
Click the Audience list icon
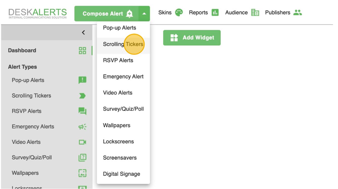(x=255, y=13)
